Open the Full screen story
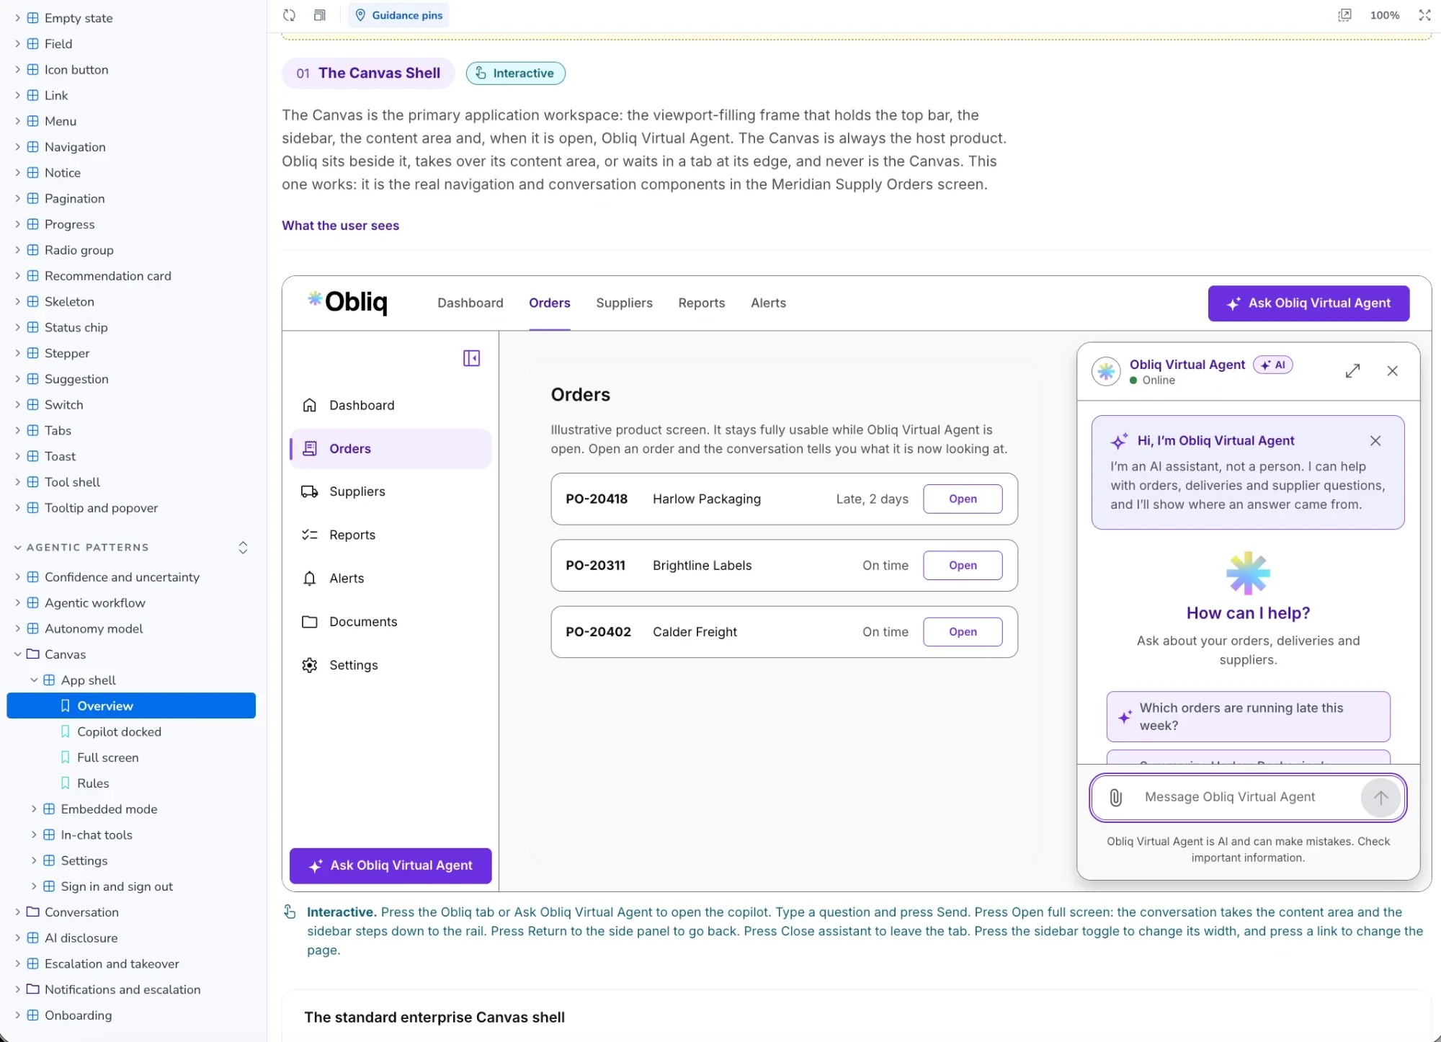Image resolution: width=1441 pixels, height=1042 pixels. (x=107, y=758)
